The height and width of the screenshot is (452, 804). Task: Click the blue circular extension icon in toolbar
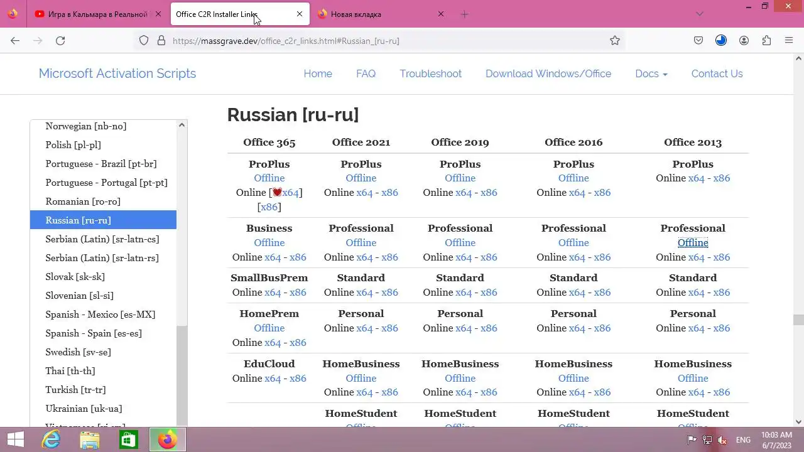pyautogui.click(x=721, y=41)
